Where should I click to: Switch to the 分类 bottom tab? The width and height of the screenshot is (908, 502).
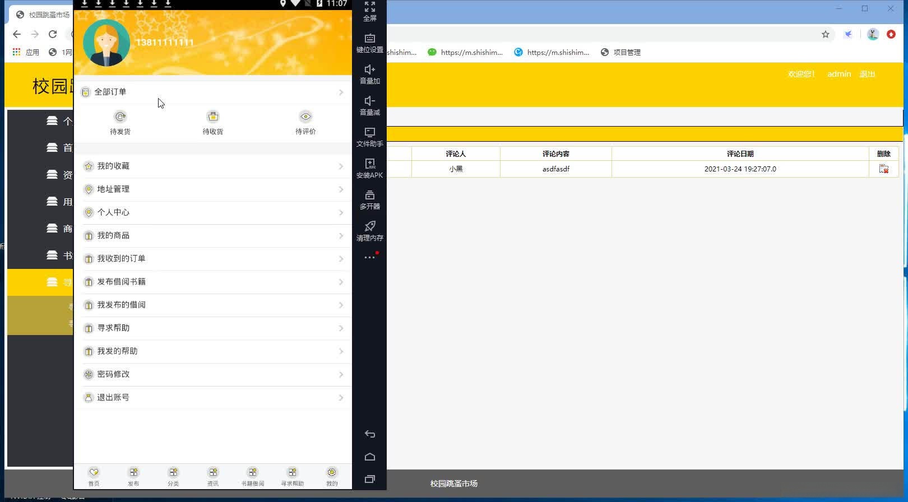pos(173,477)
